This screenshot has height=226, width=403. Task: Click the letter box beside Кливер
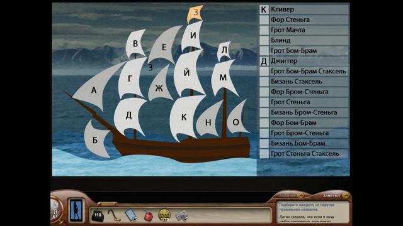pyautogui.click(x=264, y=9)
